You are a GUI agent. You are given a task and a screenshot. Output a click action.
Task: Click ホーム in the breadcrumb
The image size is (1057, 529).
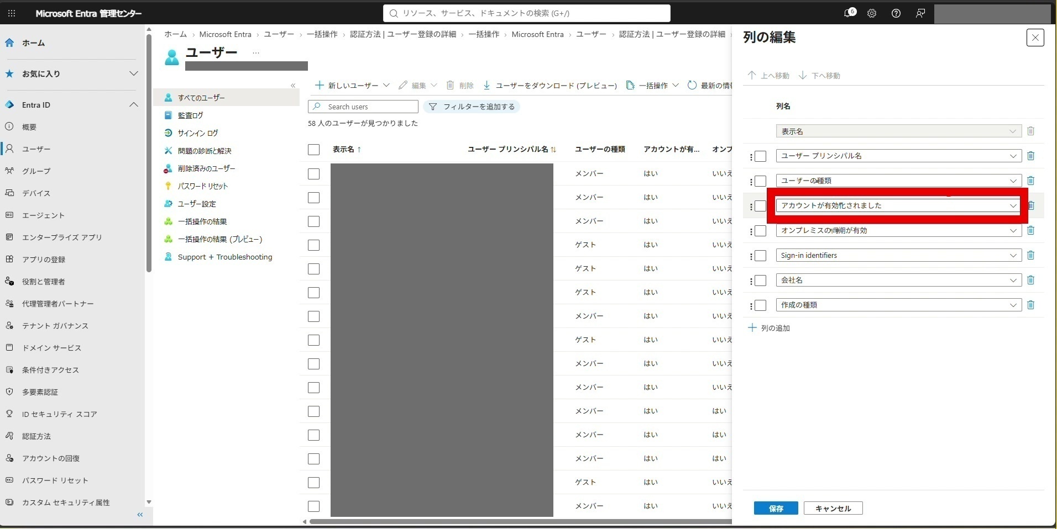tap(175, 34)
